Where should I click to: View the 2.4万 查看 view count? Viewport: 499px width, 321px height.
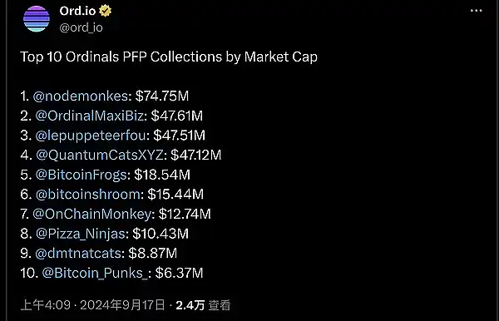pyautogui.click(x=203, y=305)
